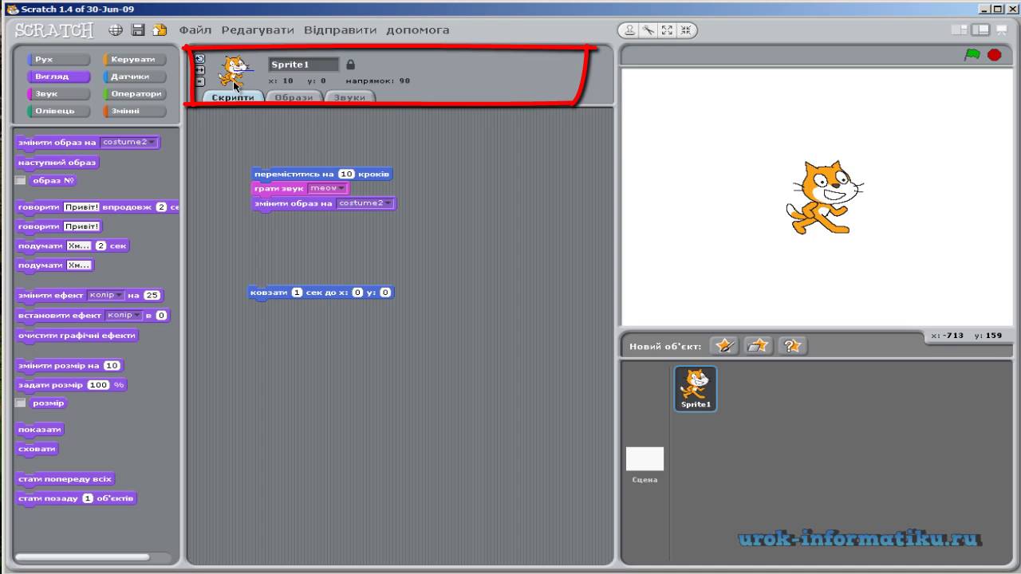1021x574 pixels.
Task: Set rotation style to left-right flip
Action: (x=200, y=70)
